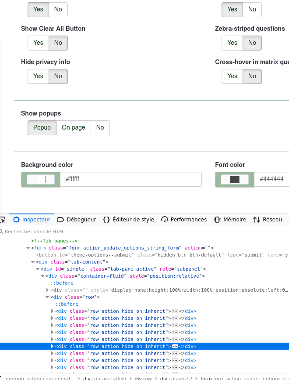Switch to the Débogueur tab
This screenshot has width=289, height=380.
coord(77,220)
